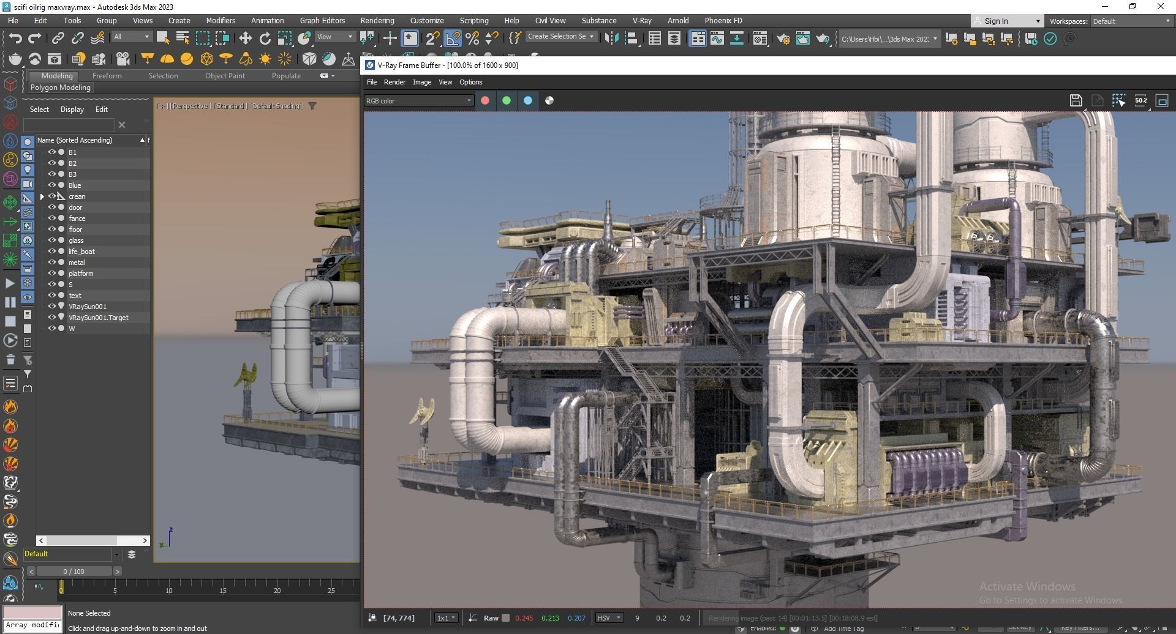Open the Rendered Frame Window icon
This screenshot has height=634, width=1176.
tap(802, 39)
